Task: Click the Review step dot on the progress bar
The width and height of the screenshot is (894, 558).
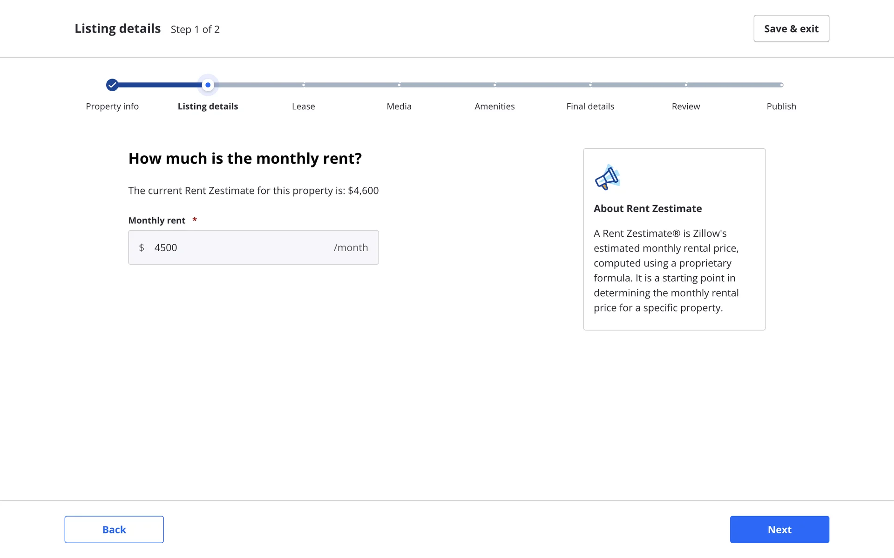Action: click(686, 85)
